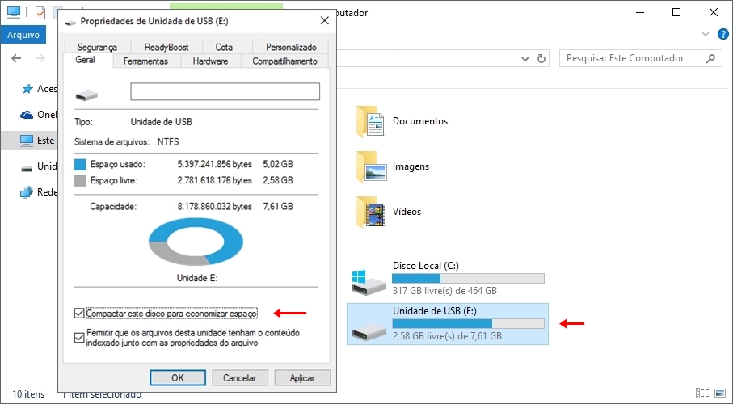Open the Arquivo menu
Image resolution: width=733 pixels, height=404 pixels.
pyautogui.click(x=23, y=35)
